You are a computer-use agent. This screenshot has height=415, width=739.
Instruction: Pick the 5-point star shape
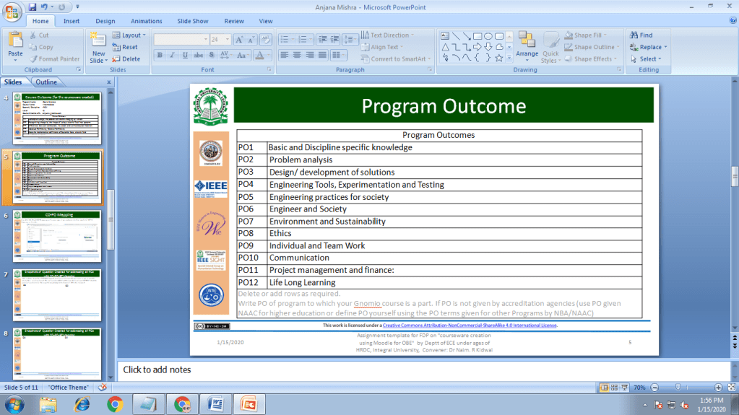click(x=498, y=58)
